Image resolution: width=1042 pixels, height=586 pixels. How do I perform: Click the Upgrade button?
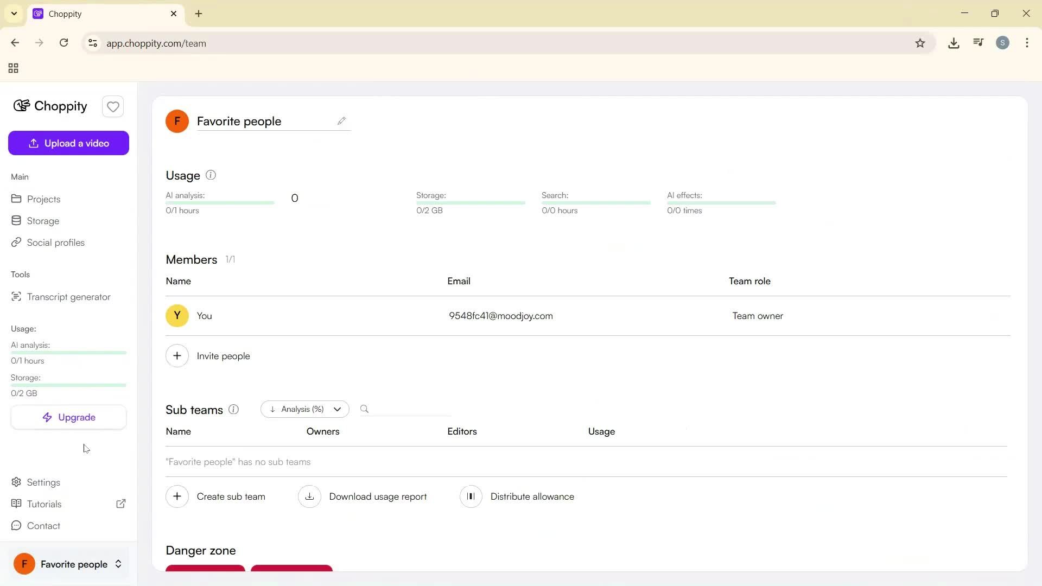pos(68,417)
